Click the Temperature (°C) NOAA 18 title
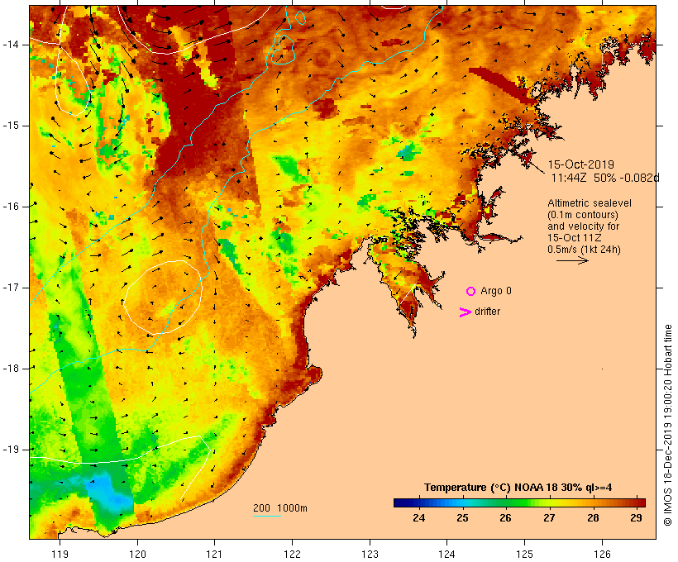 (518, 488)
